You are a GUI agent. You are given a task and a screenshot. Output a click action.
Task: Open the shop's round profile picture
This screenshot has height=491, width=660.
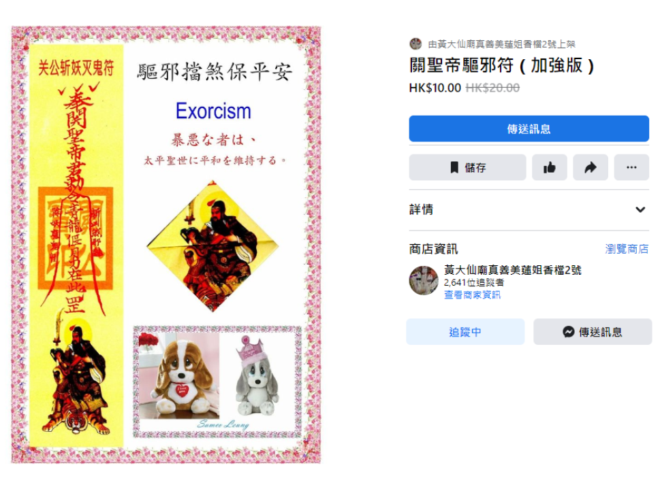424,280
